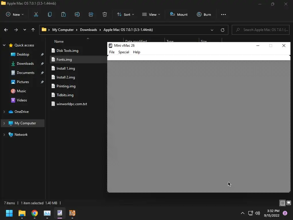Unpin Desktop using its pin icon
293x220 pixels.
coord(42,54)
